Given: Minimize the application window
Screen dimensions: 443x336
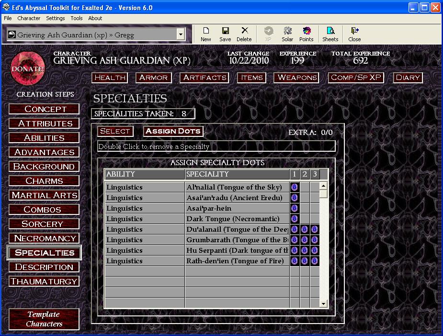Looking at the screenshot, I should (413, 7).
